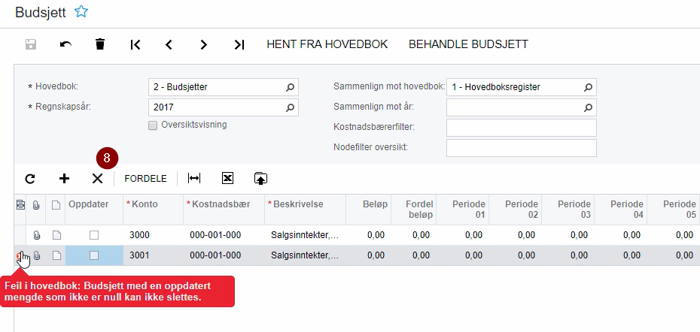
Task: Click the favorite star next to Budsjett
Action: pos(81,11)
